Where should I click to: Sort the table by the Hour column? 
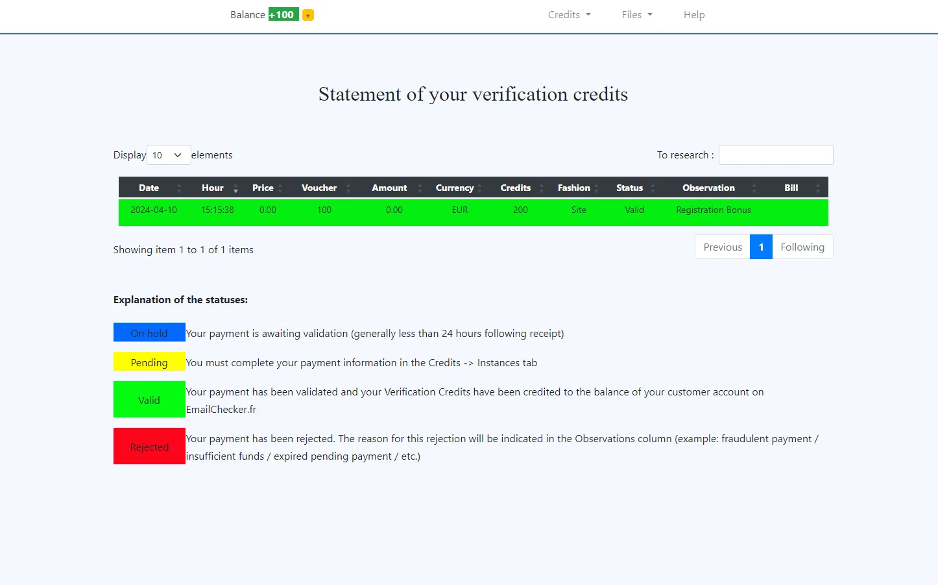[213, 188]
